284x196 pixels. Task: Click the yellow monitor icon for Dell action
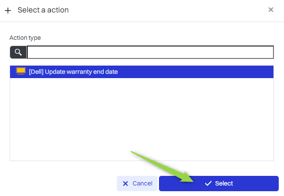[x=21, y=71]
